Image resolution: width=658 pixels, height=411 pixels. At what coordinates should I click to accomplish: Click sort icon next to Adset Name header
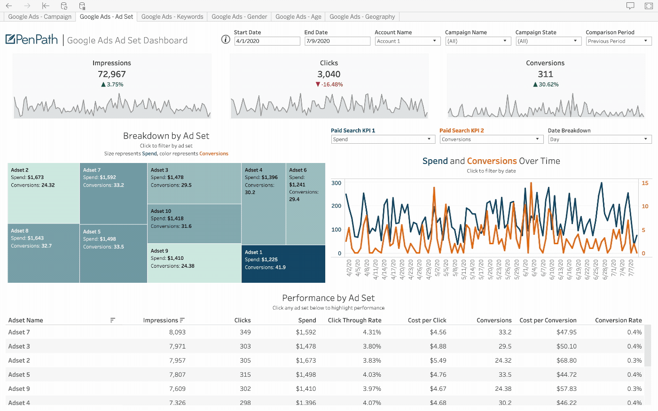coord(113,320)
